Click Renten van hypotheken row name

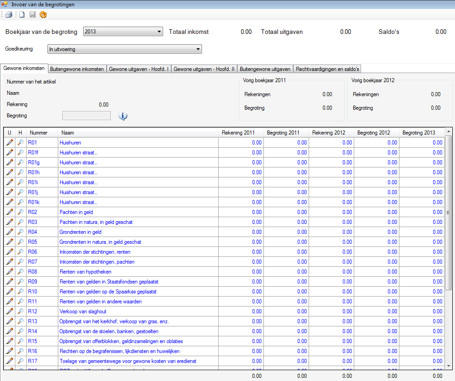[85, 272]
